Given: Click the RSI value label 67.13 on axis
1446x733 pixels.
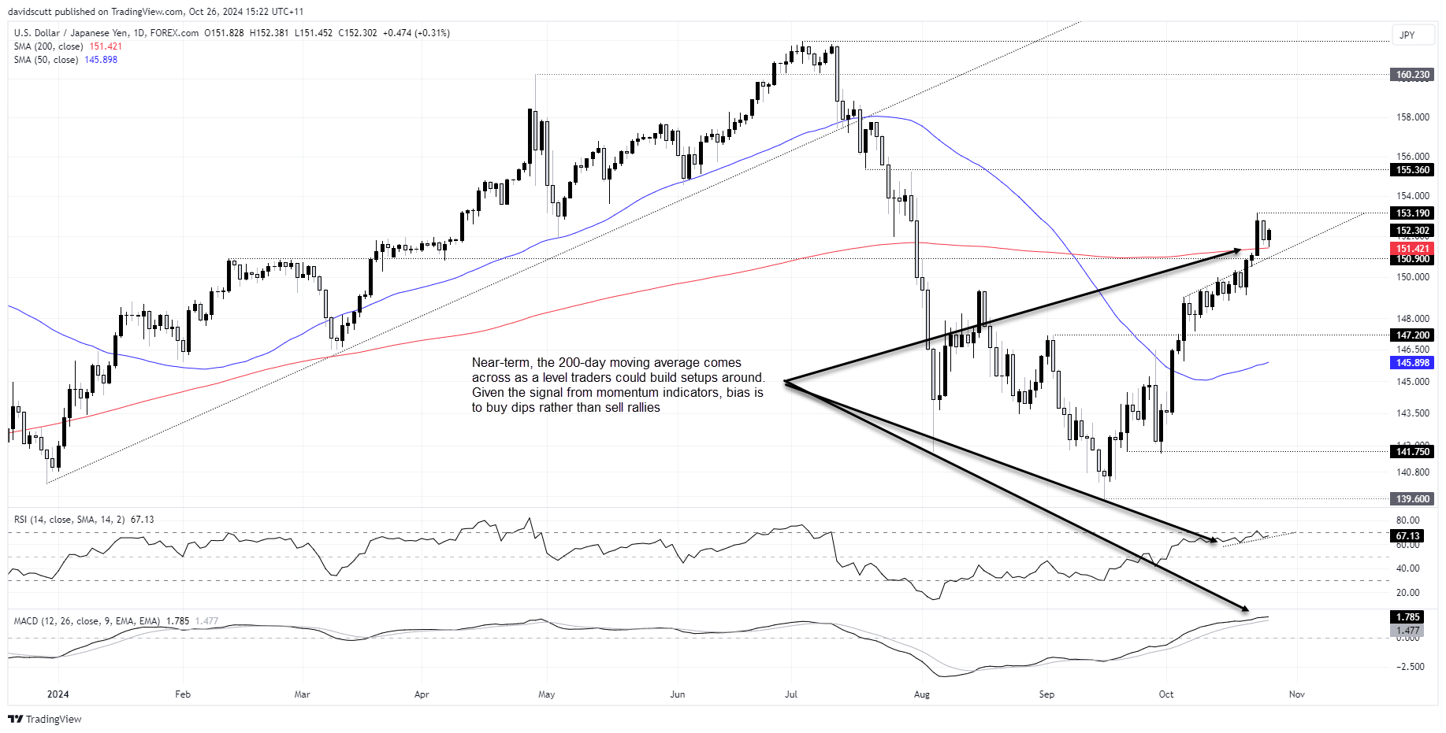Looking at the screenshot, I should 1408,536.
